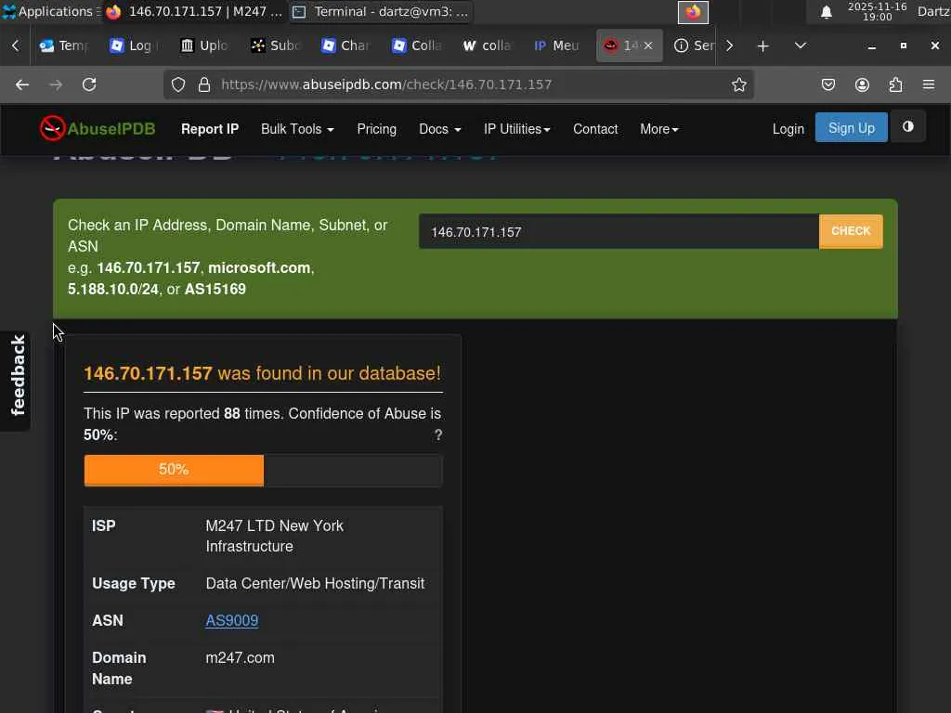Switch to the Ser browser tab
This screenshot has height=713, width=951.
pos(695,45)
